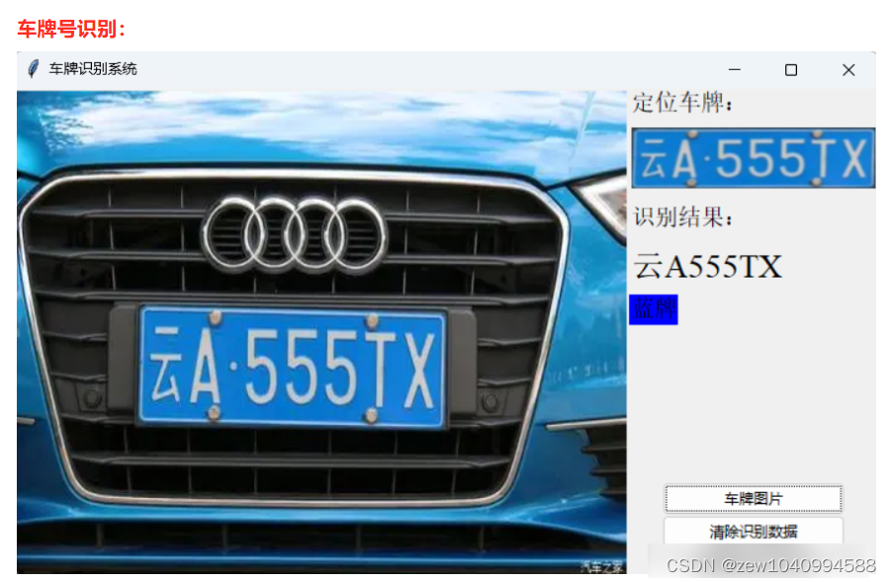Click the 定位车牌 label
This screenshot has width=891, height=582.
683,103
